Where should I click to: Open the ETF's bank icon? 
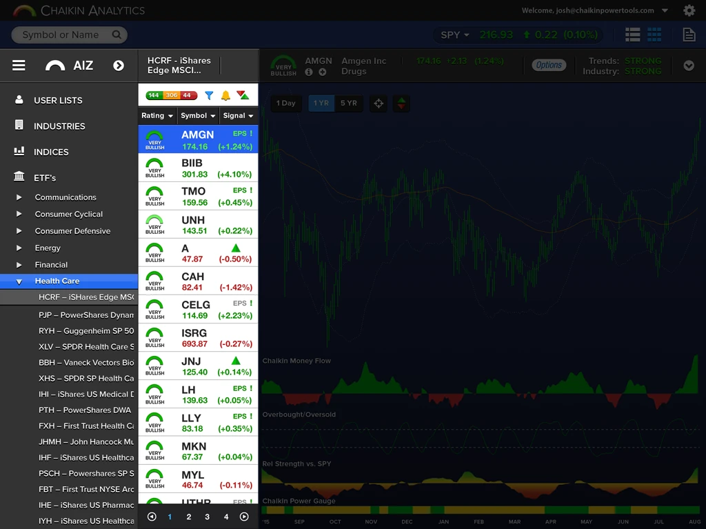(19, 176)
